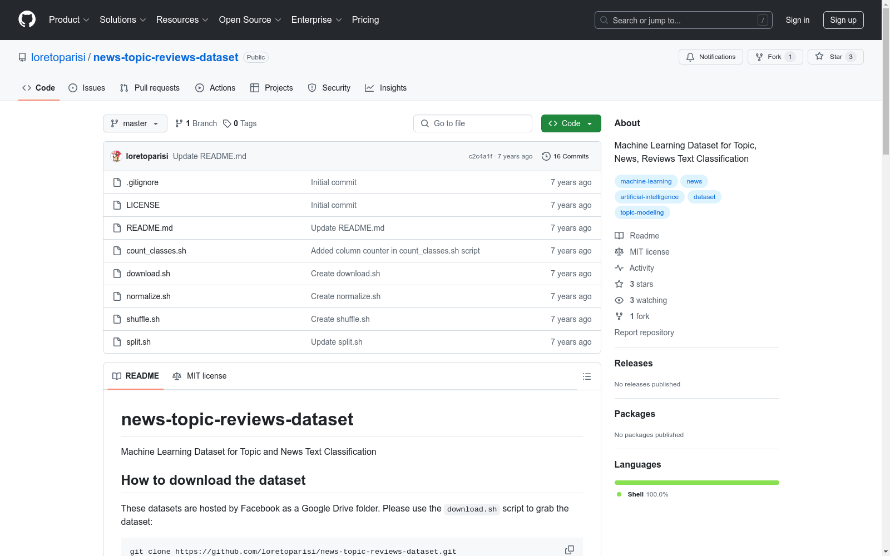
Task: Click the file icon beside .gitignore
Action: click(117, 182)
